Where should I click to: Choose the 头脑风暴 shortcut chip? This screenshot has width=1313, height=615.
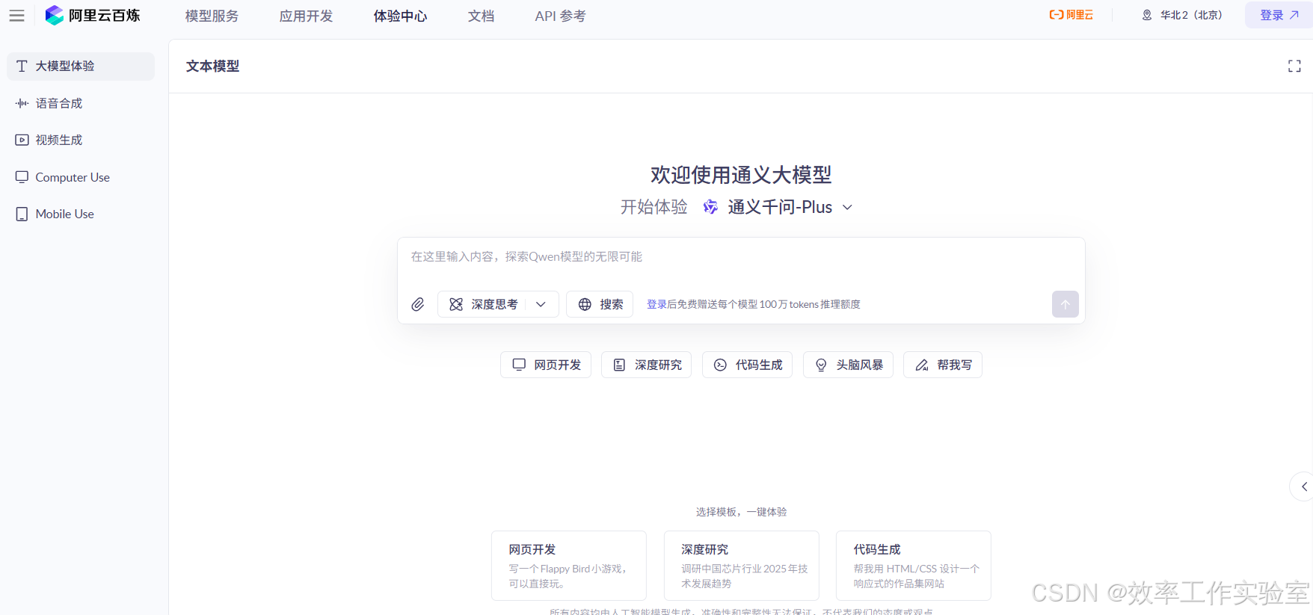coord(848,365)
